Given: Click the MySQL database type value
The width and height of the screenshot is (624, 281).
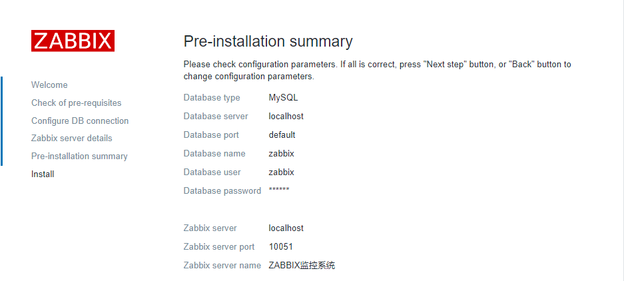Looking at the screenshot, I should 283,98.
